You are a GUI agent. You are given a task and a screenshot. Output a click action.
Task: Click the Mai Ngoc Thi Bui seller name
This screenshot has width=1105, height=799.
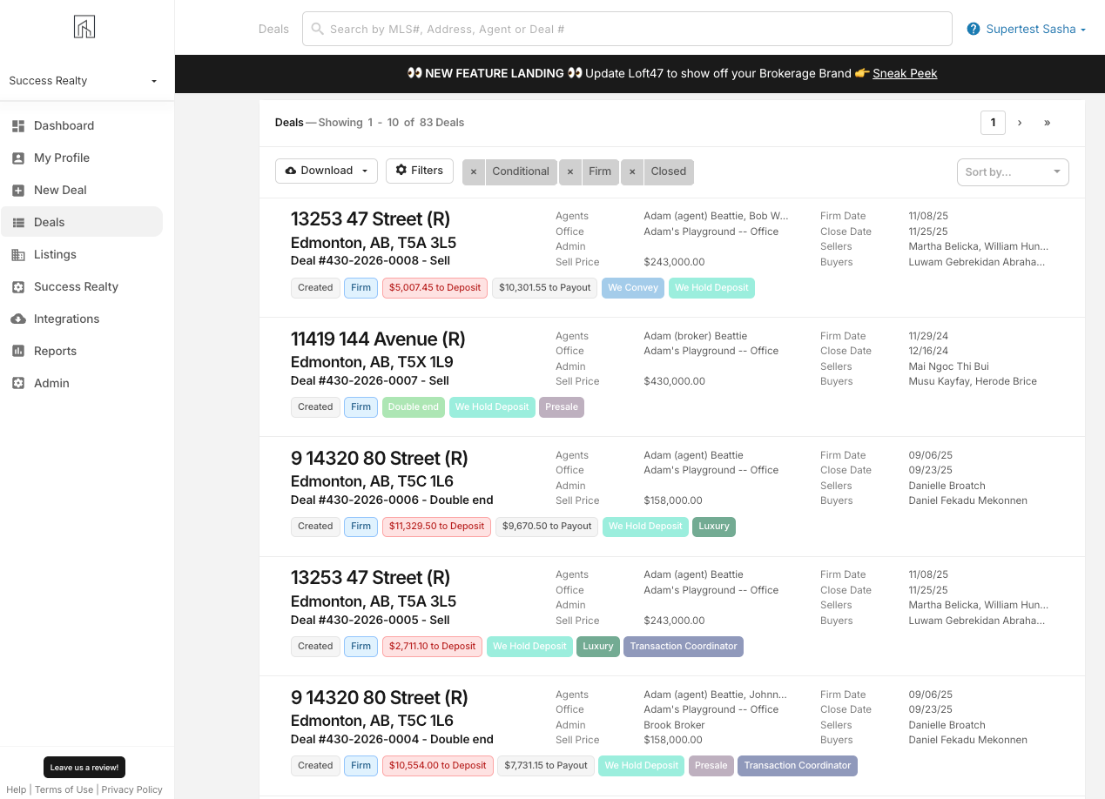tap(948, 366)
